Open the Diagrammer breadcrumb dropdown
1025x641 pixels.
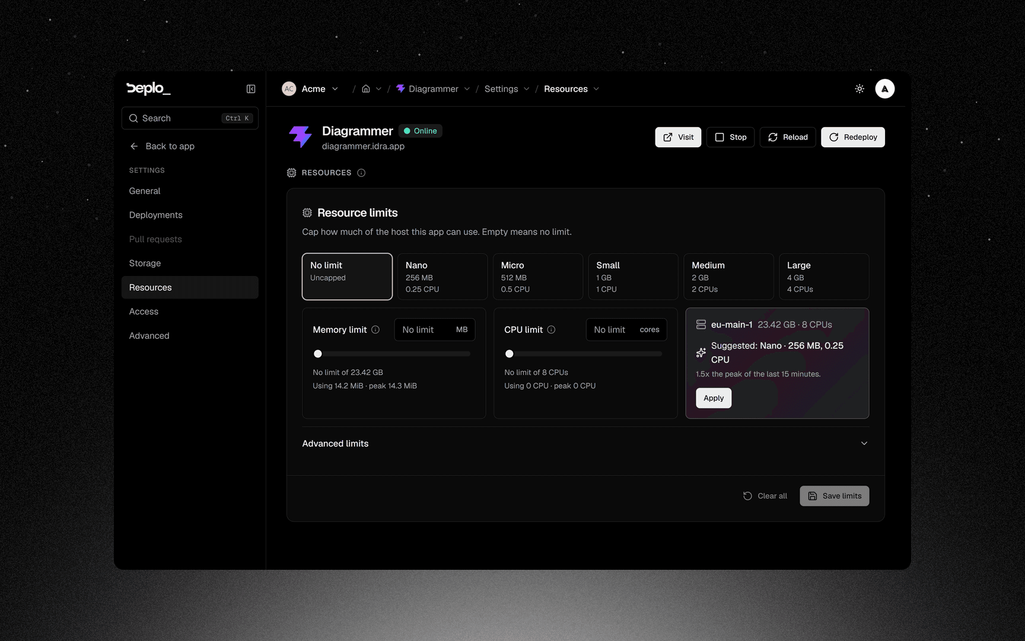[467, 89]
